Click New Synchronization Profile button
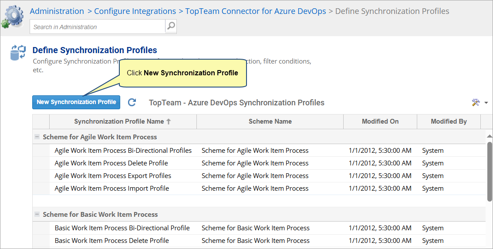Viewport: 493px width, 249px height. 76,102
